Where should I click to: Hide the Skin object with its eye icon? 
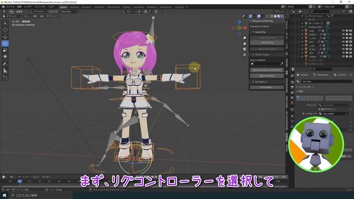[343, 53]
